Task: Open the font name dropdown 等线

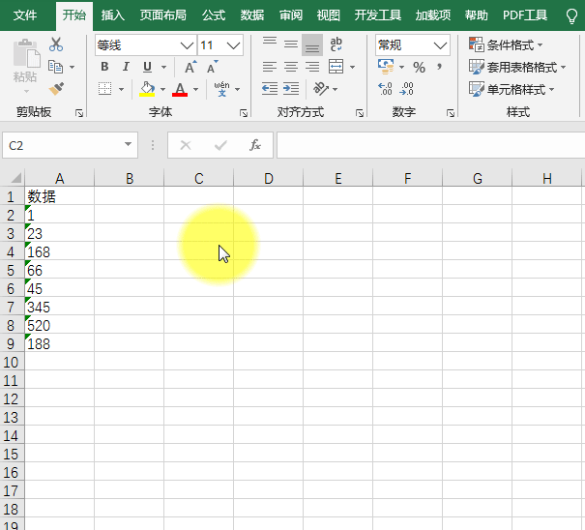Action: coord(187,45)
